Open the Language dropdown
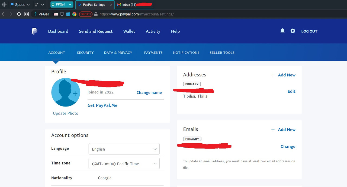Image resolution: width=347 pixels, height=187 pixels. (x=124, y=149)
